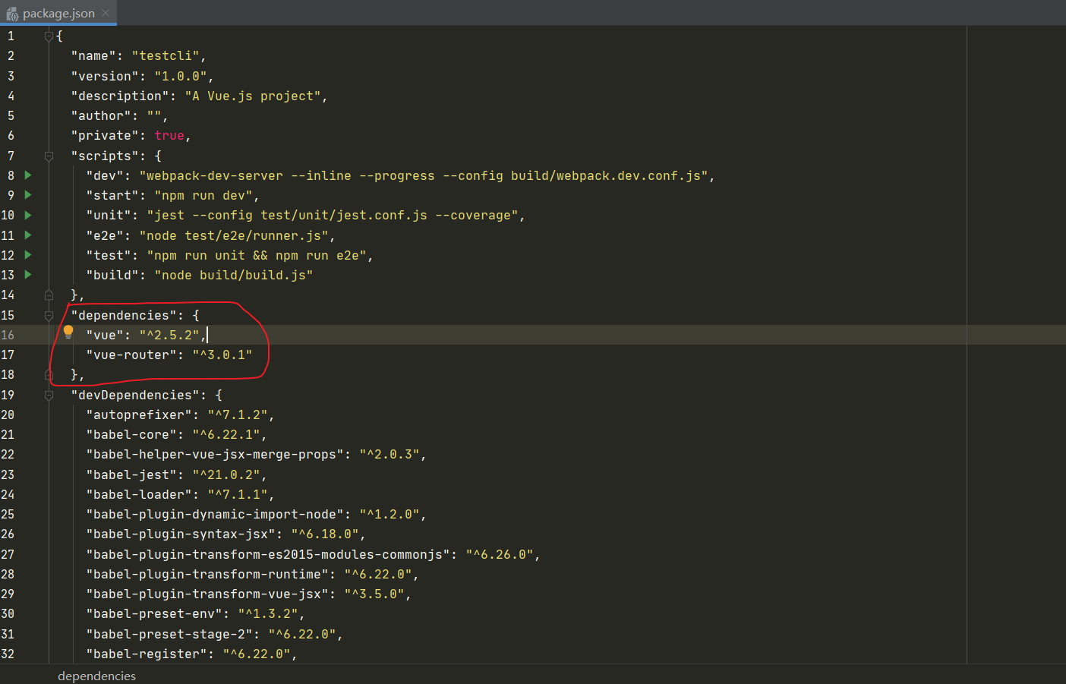Select the package.json editor tab

pos(58,13)
